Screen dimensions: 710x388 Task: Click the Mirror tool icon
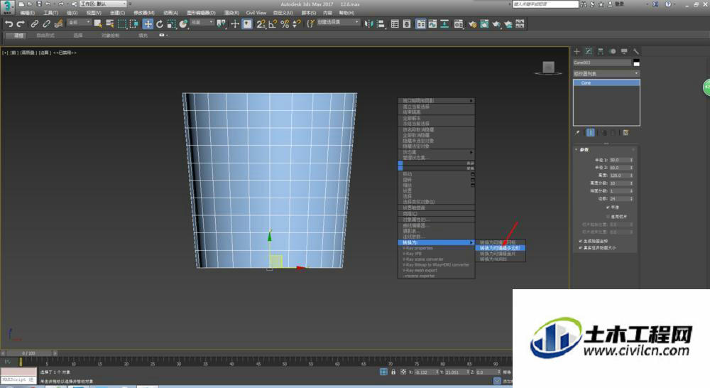[369, 24]
